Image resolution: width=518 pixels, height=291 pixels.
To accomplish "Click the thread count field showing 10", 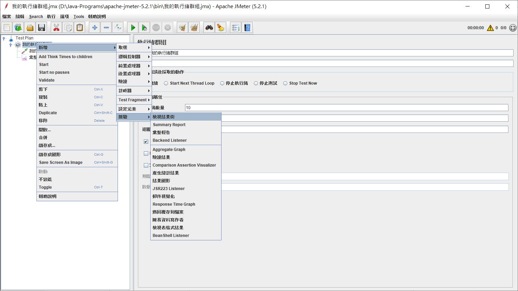I will [347, 108].
